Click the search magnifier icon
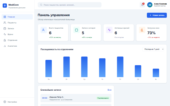This screenshot has height=106, width=170. (x=41, y=5)
